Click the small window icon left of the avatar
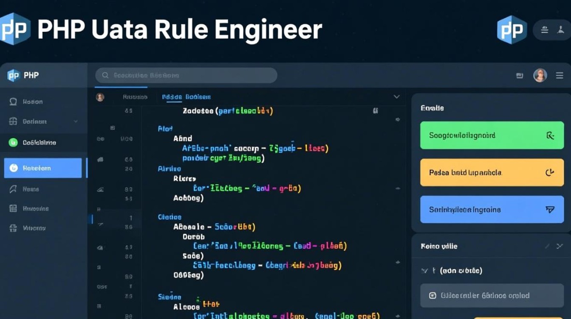571x319 pixels. click(519, 76)
